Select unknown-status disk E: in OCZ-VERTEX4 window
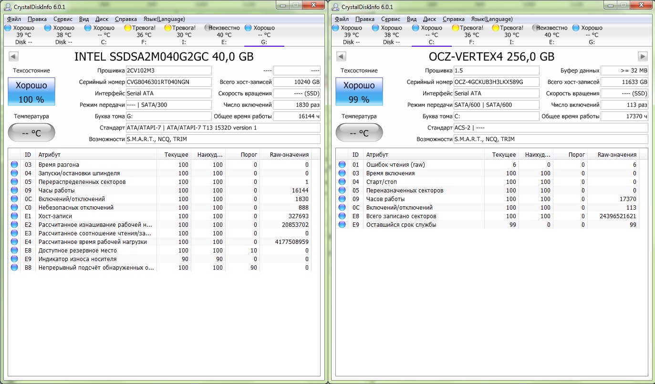Viewport: 655px width, 384px height. click(x=550, y=35)
